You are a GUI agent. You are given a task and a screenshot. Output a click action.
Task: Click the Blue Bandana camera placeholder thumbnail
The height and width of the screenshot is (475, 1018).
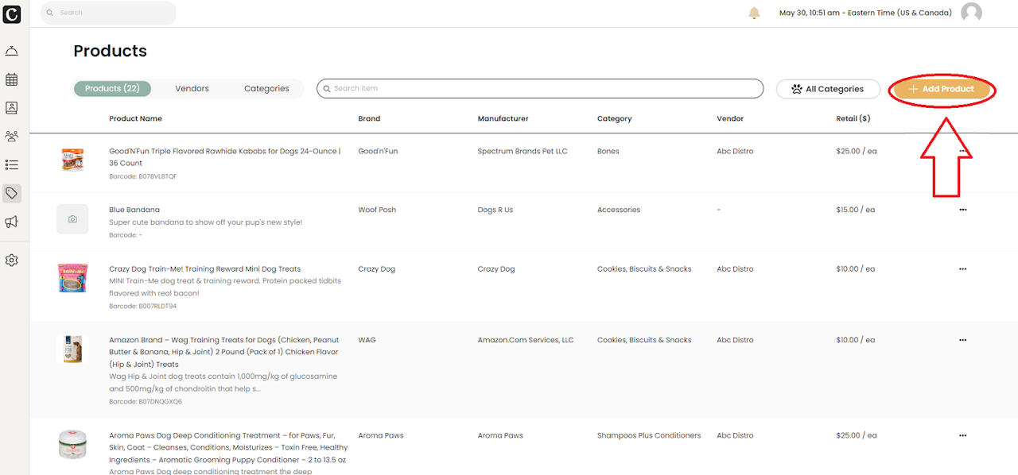click(x=72, y=218)
